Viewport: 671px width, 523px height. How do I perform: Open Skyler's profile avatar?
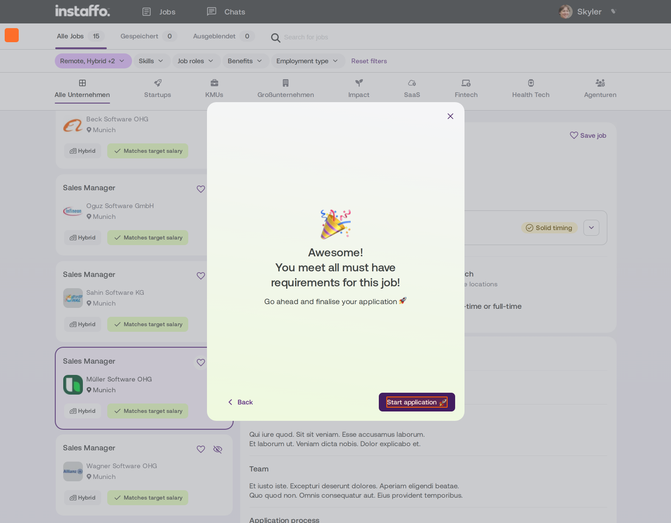click(566, 12)
